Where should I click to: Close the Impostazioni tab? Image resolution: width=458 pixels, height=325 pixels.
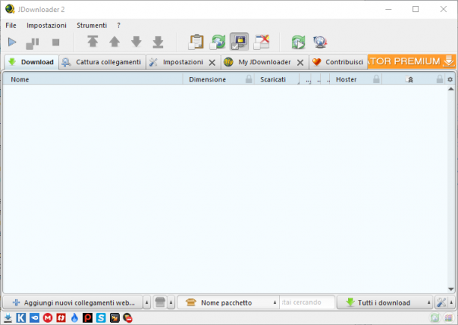point(212,62)
